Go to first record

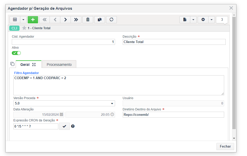(x=44, y=20)
